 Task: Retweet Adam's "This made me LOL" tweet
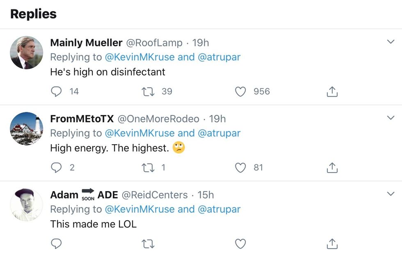tap(148, 244)
